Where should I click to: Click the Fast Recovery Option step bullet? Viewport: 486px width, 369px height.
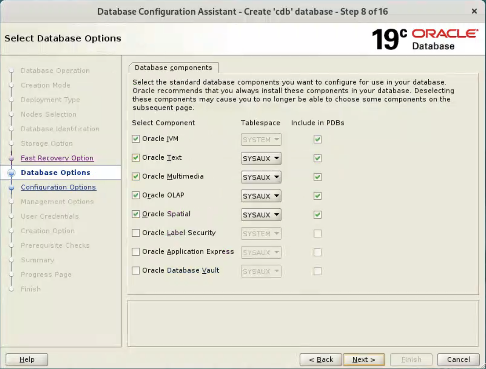pos(11,158)
